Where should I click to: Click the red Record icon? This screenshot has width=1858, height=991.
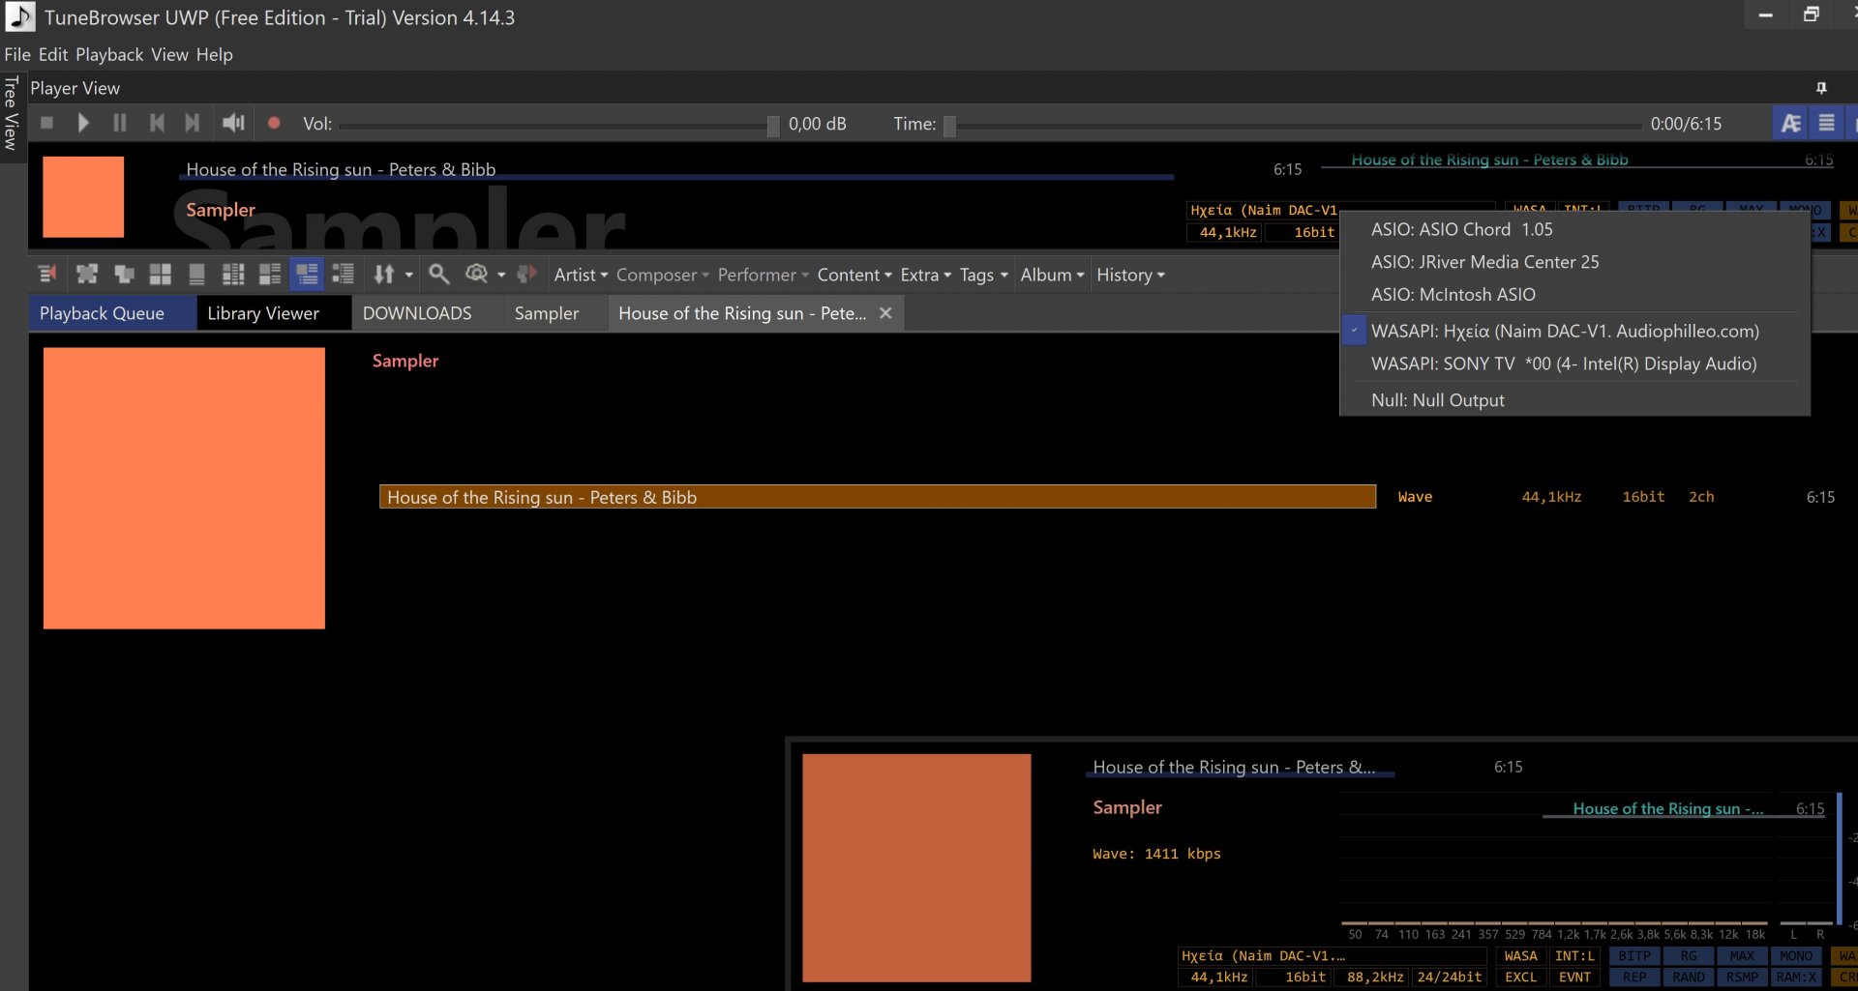pyautogui.click(x=274, y=123)
